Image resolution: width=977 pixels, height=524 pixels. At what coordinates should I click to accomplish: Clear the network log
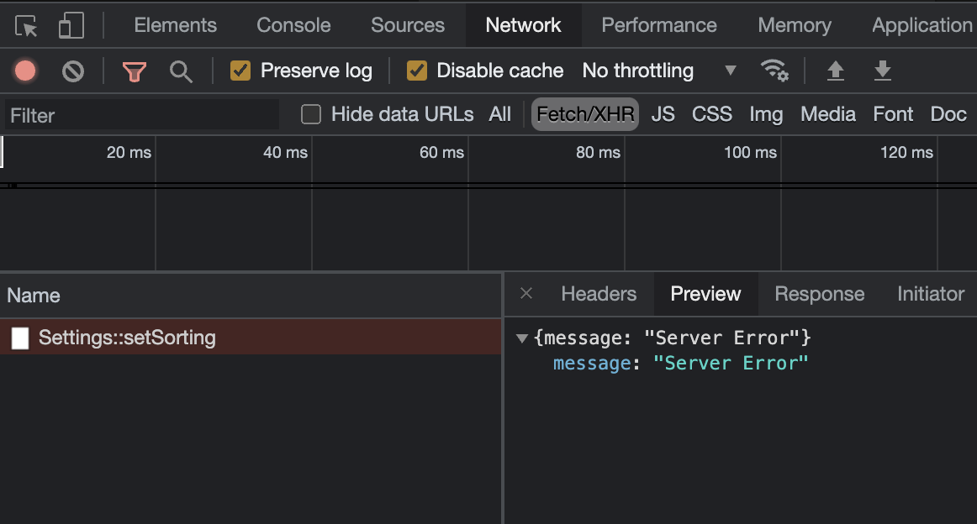click(x=73, y=71)
